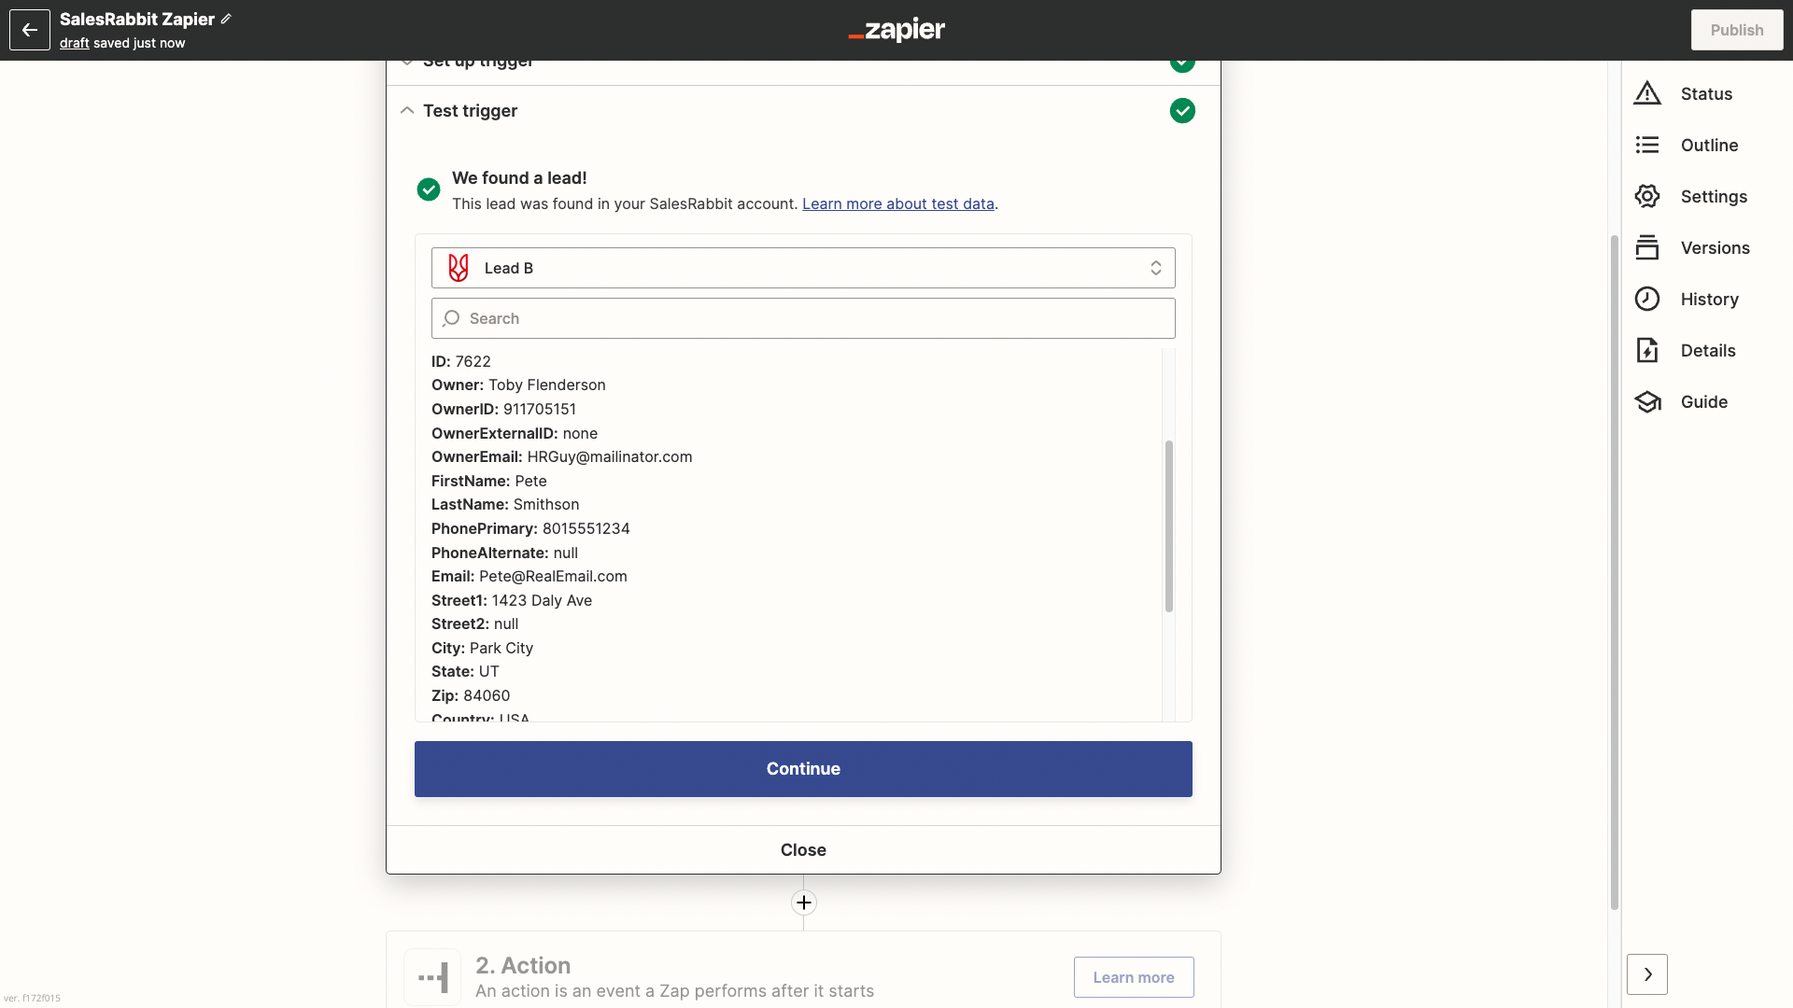The height and width of the screenshot is (1008, 1793).
Task: Collapse the Test trigger section
Action: [407, 110]
